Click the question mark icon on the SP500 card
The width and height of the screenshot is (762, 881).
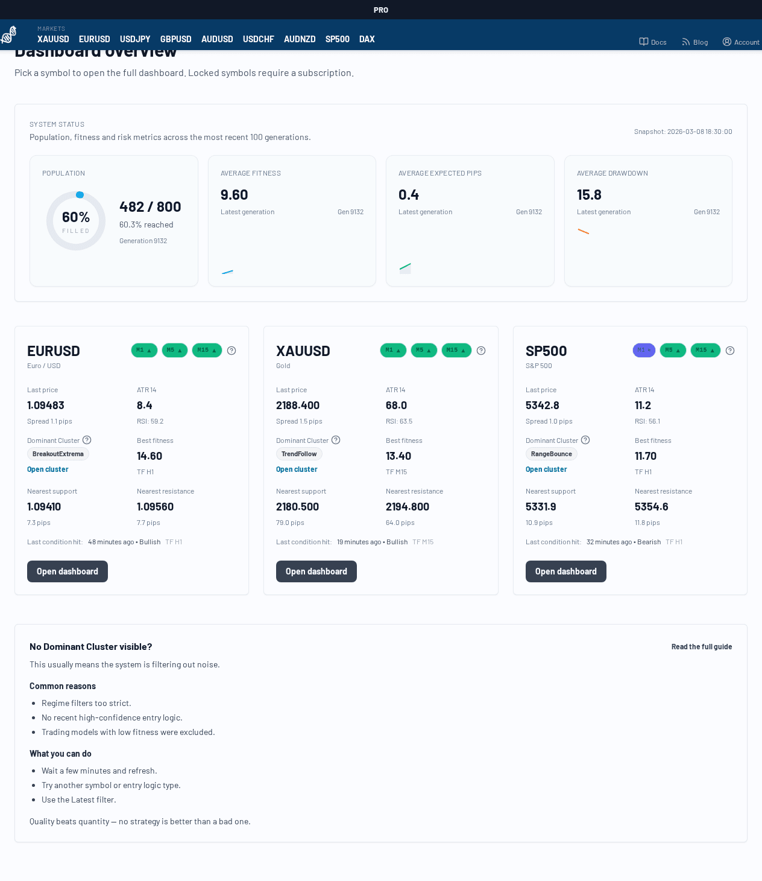tap(730, 350)
